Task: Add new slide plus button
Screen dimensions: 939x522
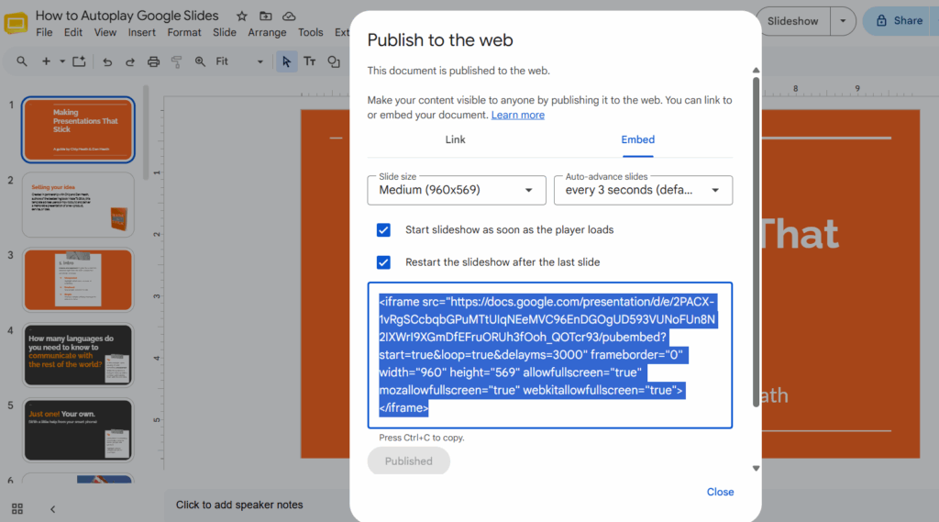Action: point(46,61)
